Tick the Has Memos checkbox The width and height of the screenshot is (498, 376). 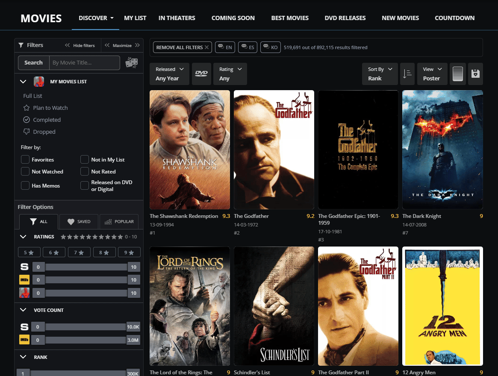coord(25,185)
